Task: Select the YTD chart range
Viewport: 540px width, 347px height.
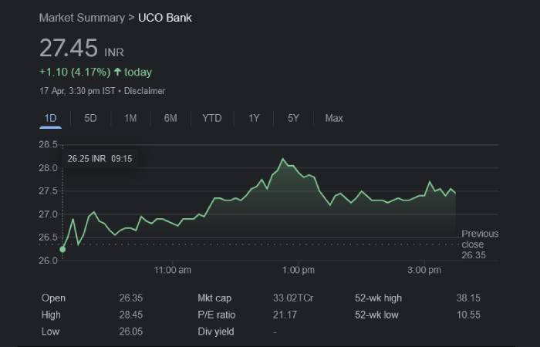Action: pyautogui.click(x=212, y=119)
